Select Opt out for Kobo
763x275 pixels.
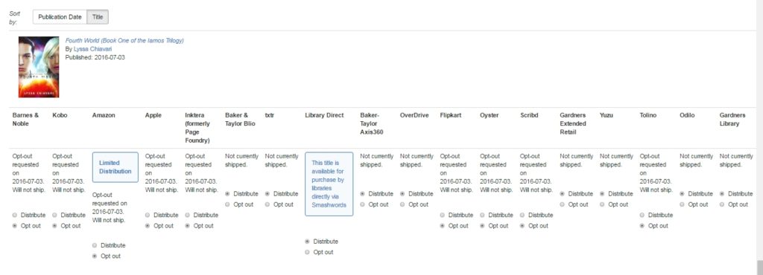[54, 225]
